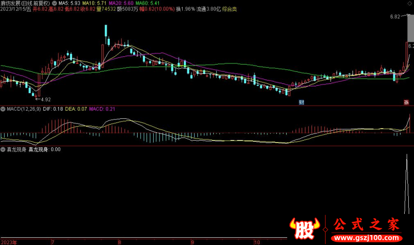Select month 8 on the time axis
Viewport: 414px width, 245px height.
[x=120, y=241]
